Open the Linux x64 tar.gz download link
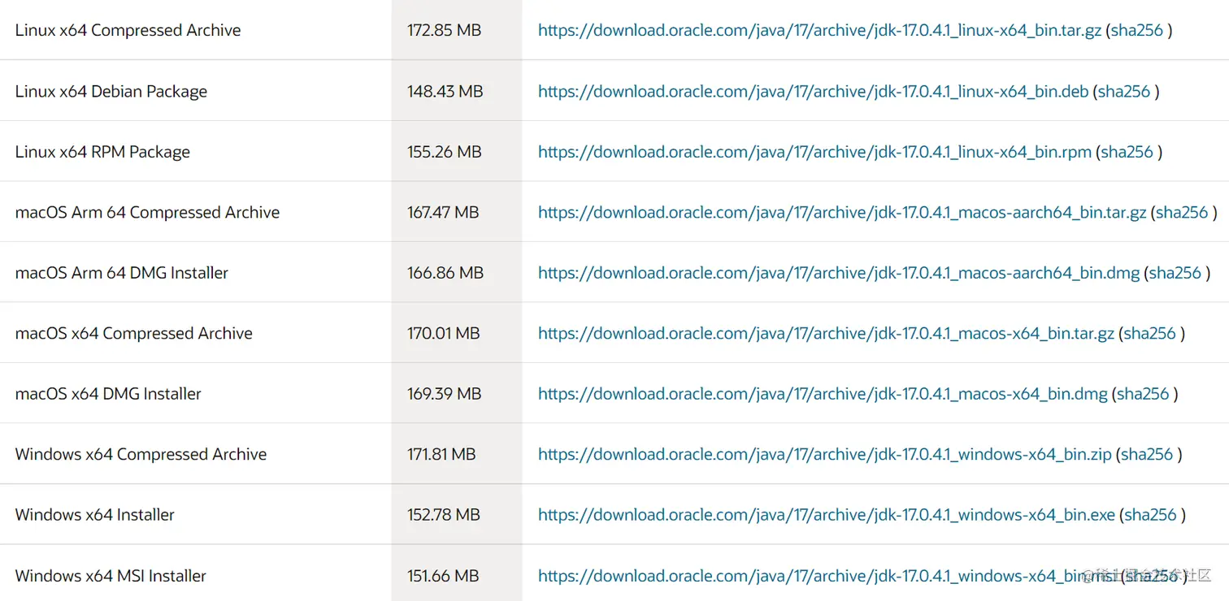 819,31
